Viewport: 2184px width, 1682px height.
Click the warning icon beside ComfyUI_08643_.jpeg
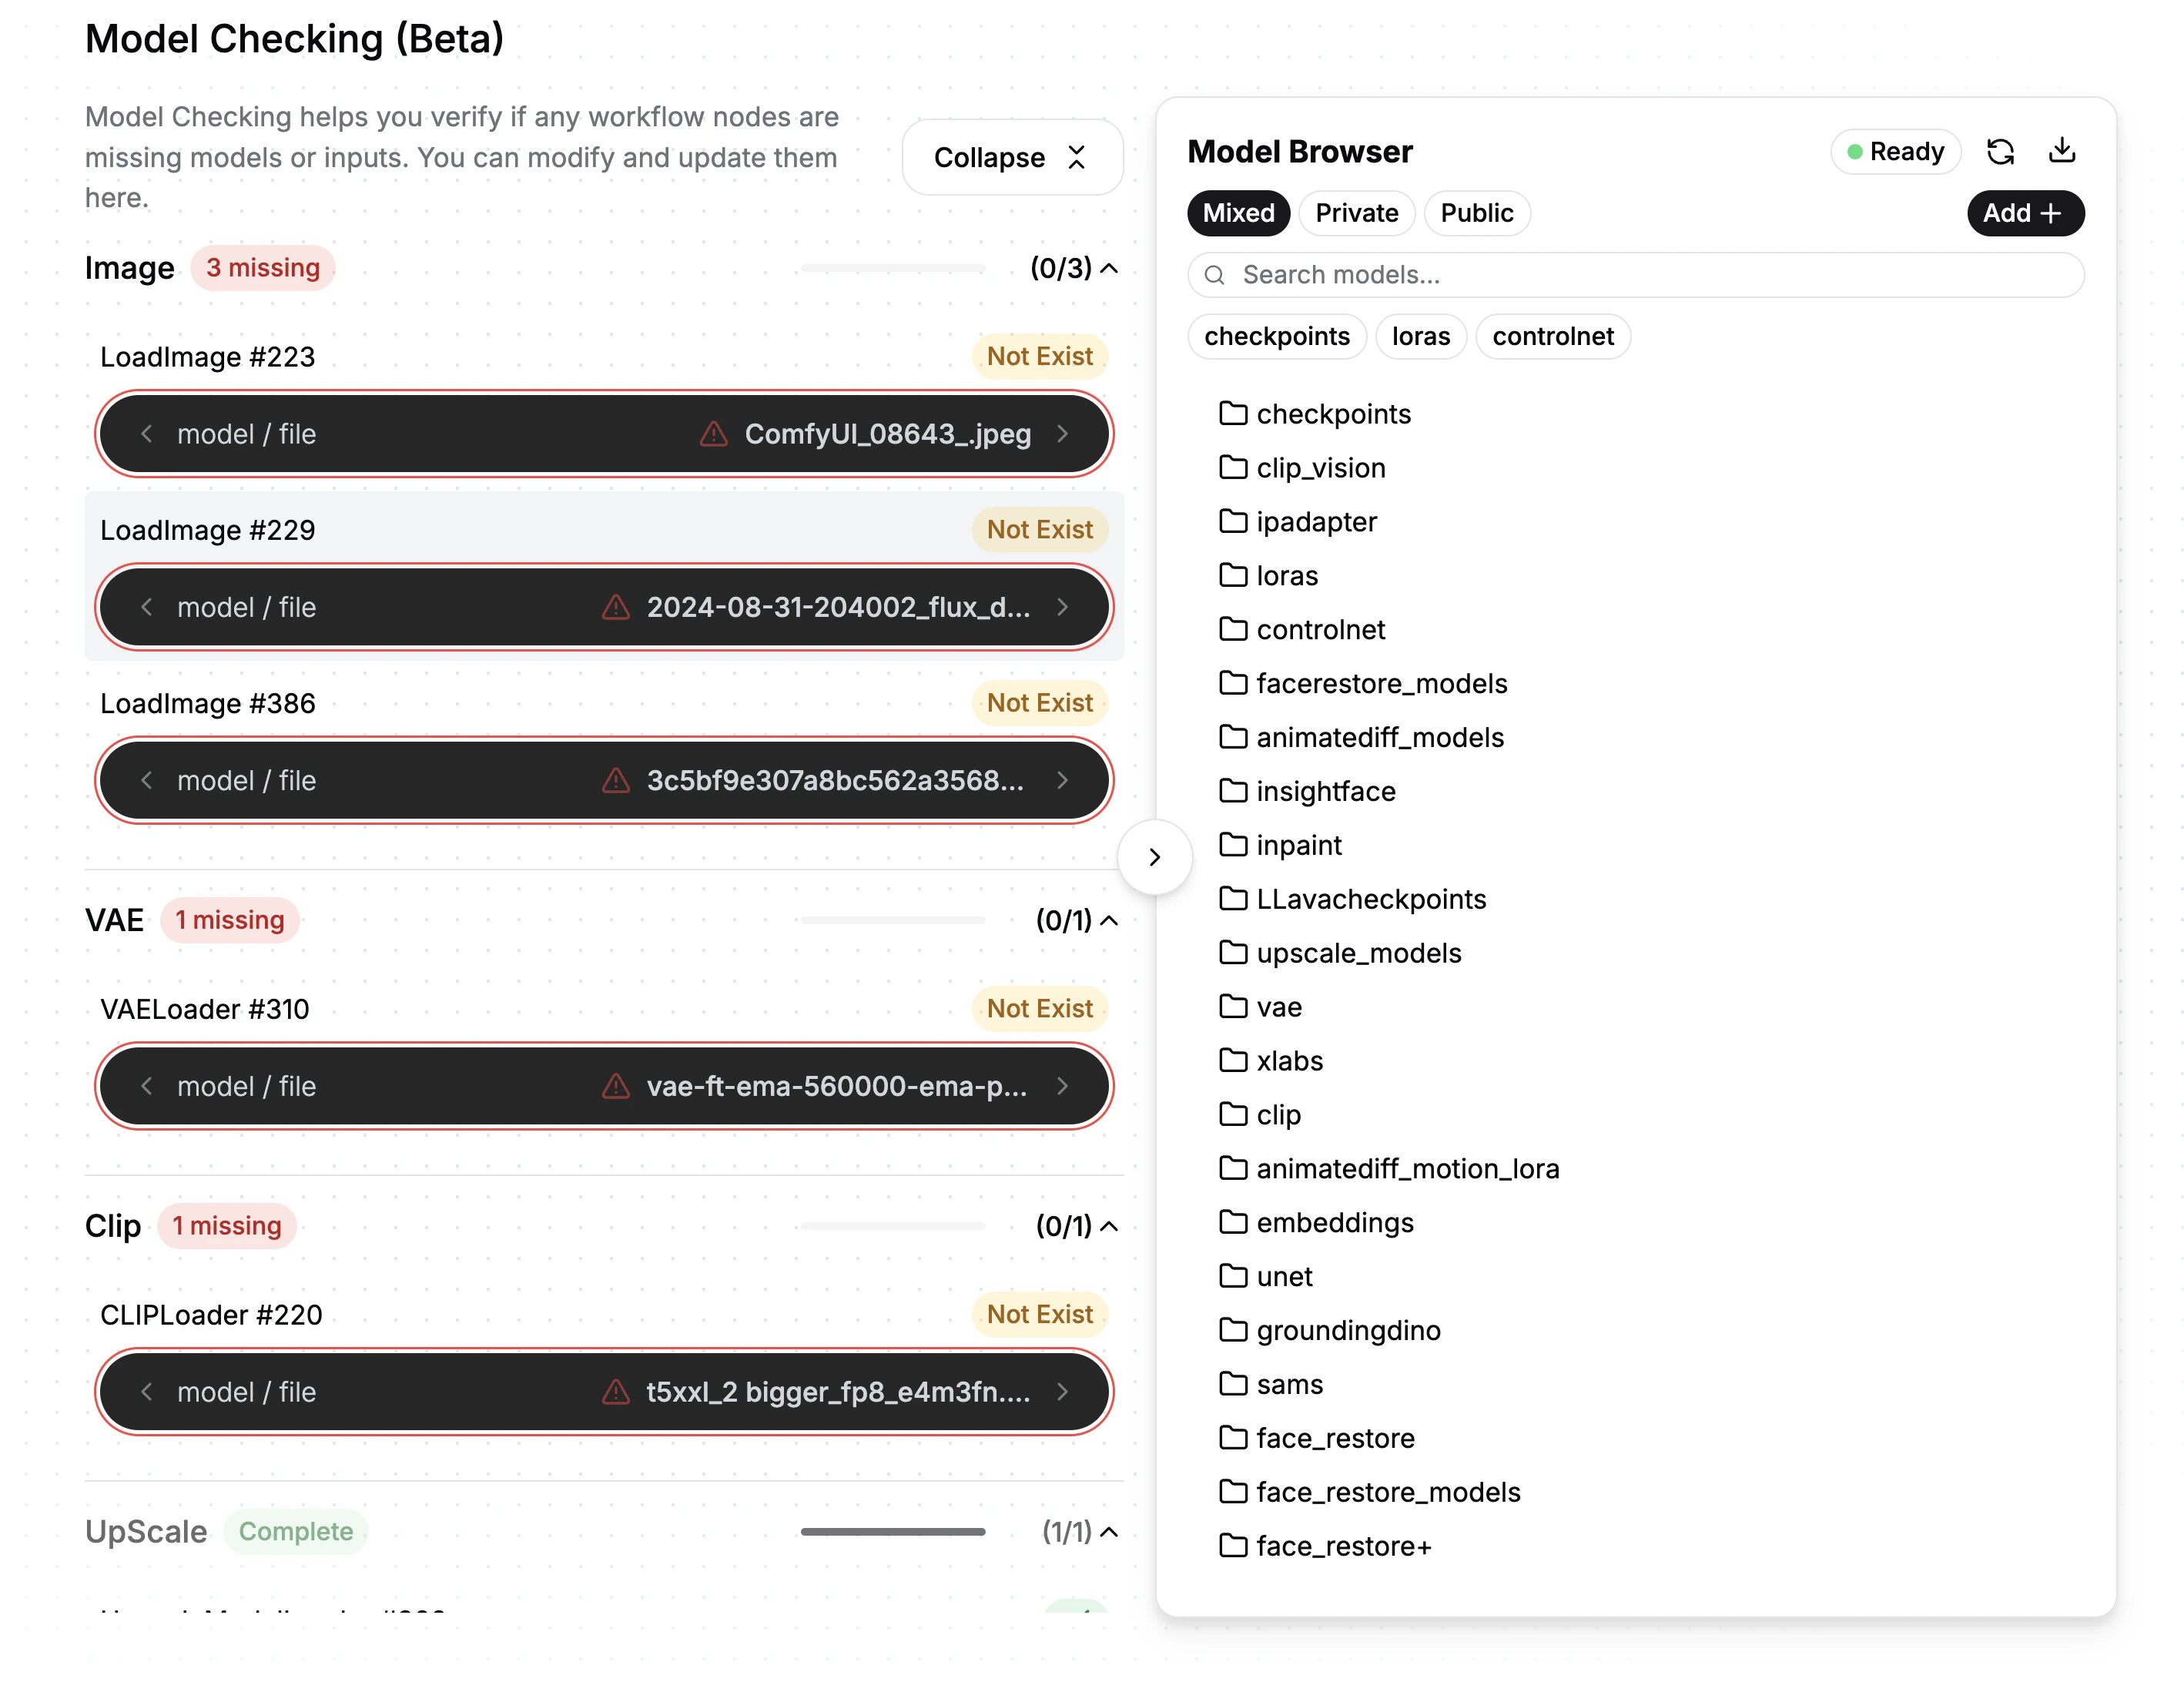point(713,434)
